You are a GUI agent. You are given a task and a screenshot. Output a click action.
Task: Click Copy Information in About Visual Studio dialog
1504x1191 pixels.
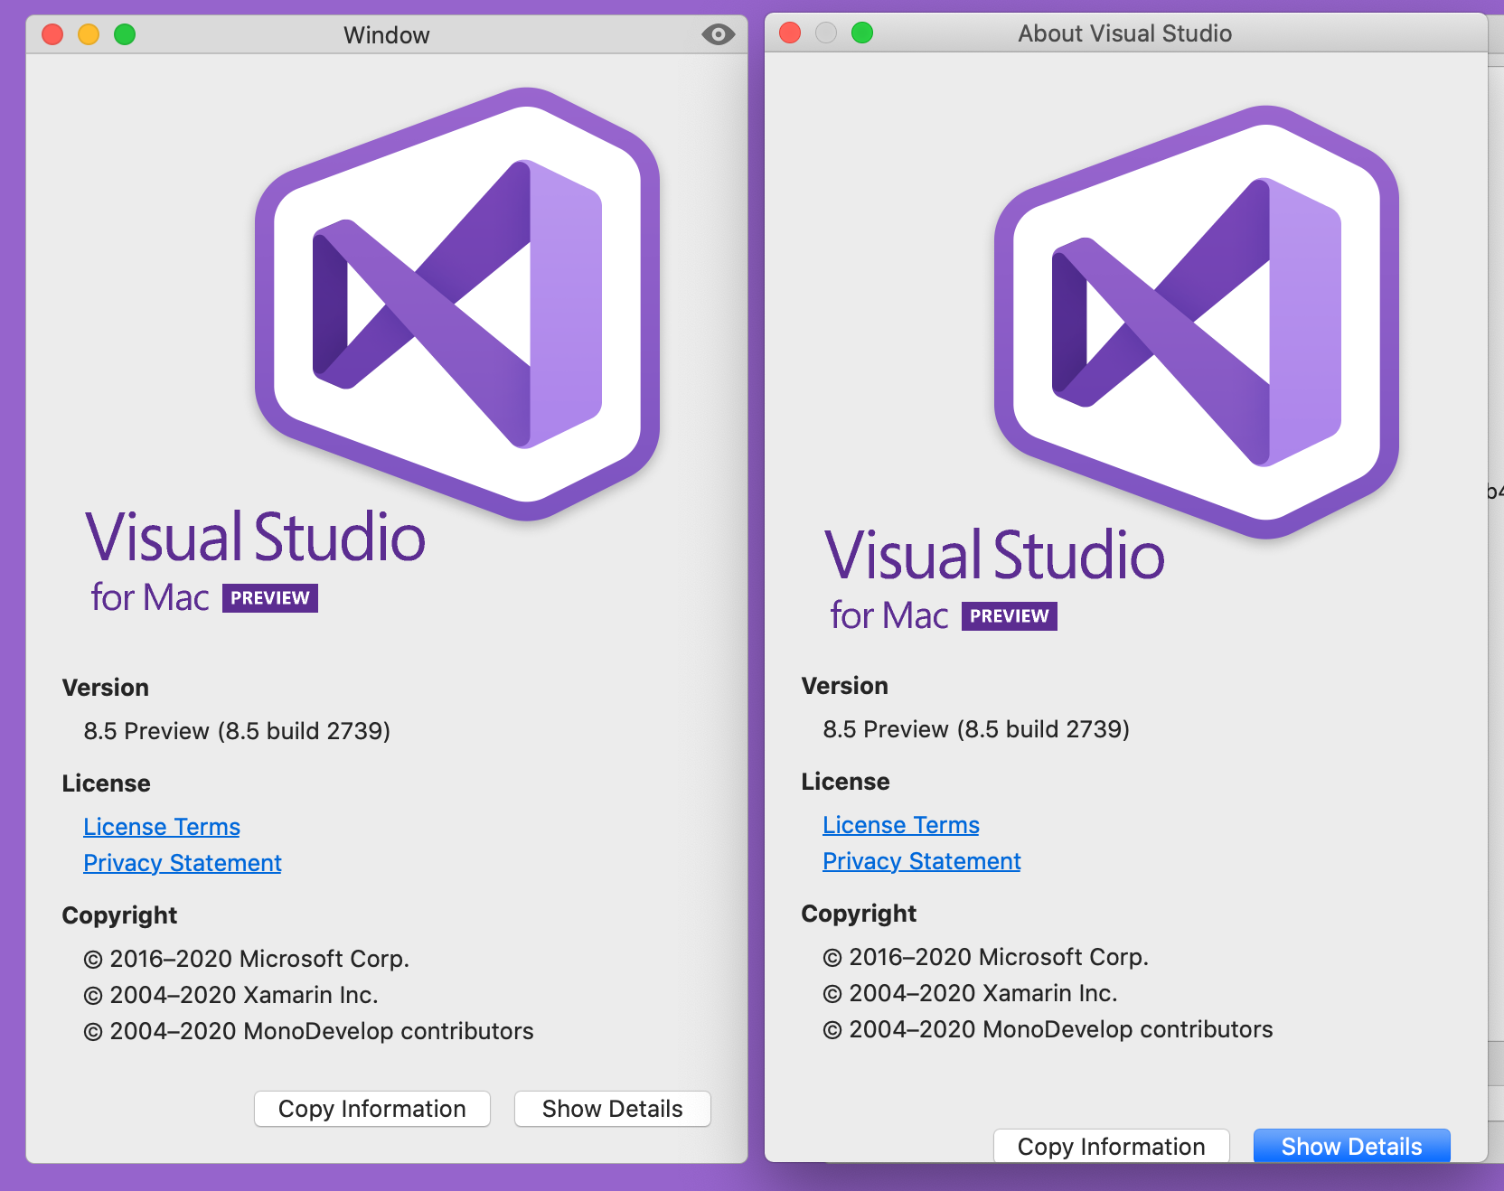(x=1112, y=1146)
